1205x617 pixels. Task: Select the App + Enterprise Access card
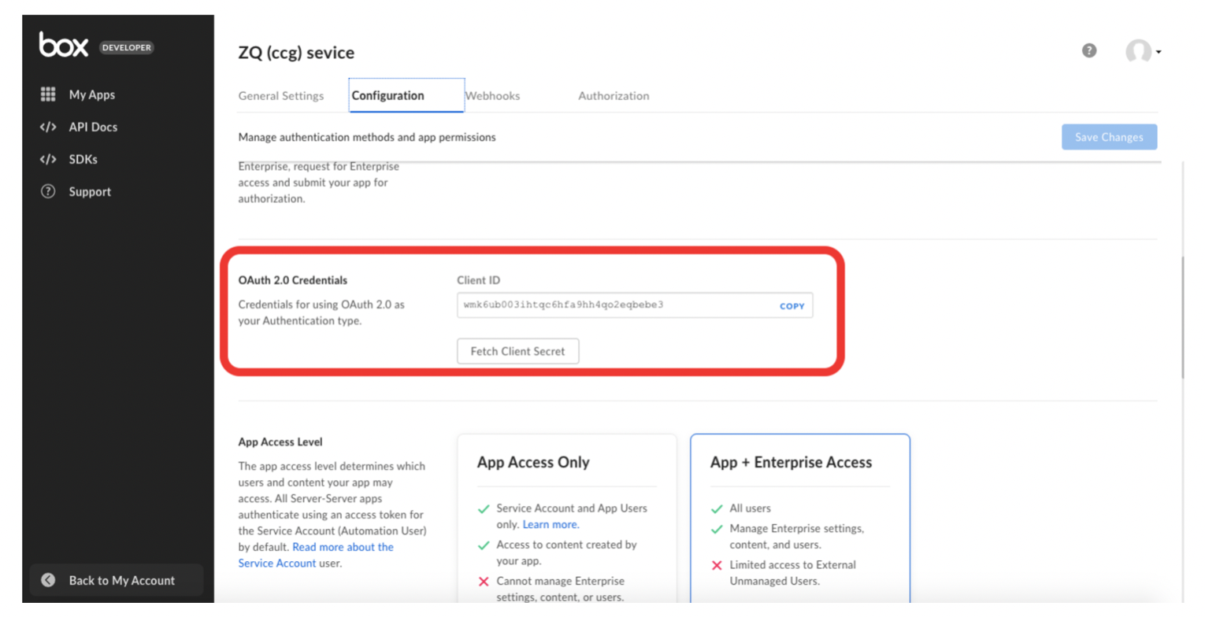pos(799,519)
